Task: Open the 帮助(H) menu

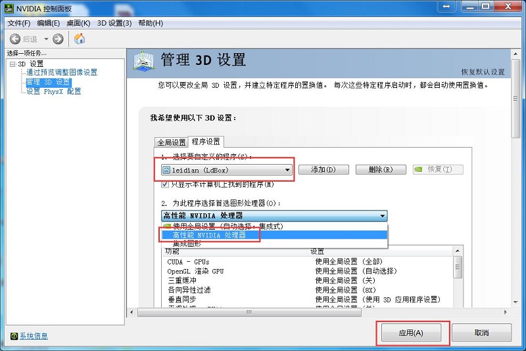Action: [151, 23]
